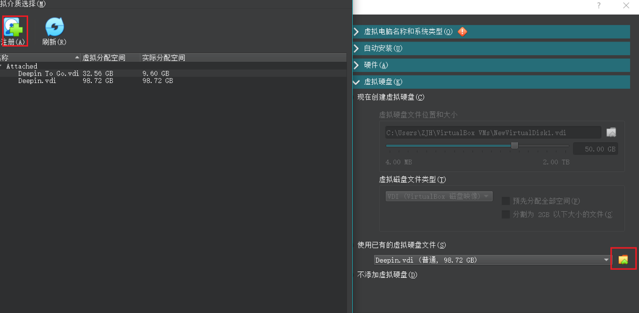Image resolution: width=639 pixels, height=313 pixels.
Task: Select 不添加虚拟硬盘 option
Action: coord(387,275)
